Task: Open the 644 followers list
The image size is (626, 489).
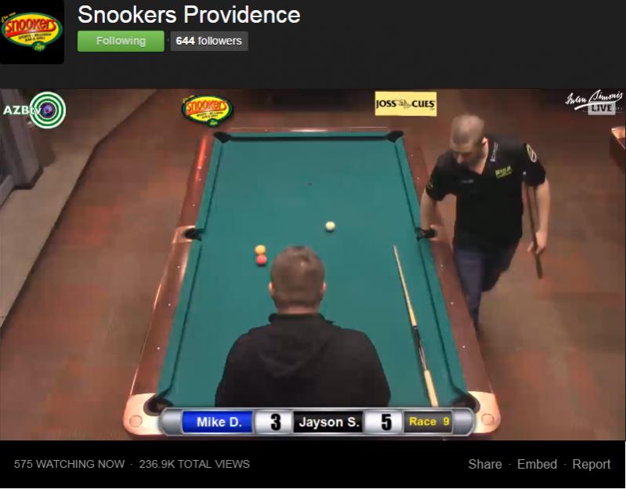Action: pos(209,41)
